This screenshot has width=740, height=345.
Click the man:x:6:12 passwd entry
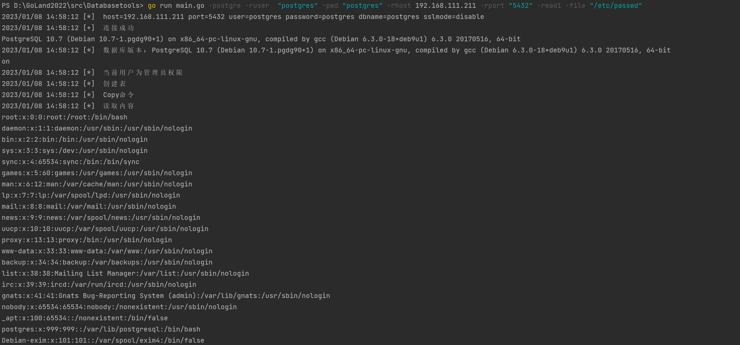click(97, 184)
